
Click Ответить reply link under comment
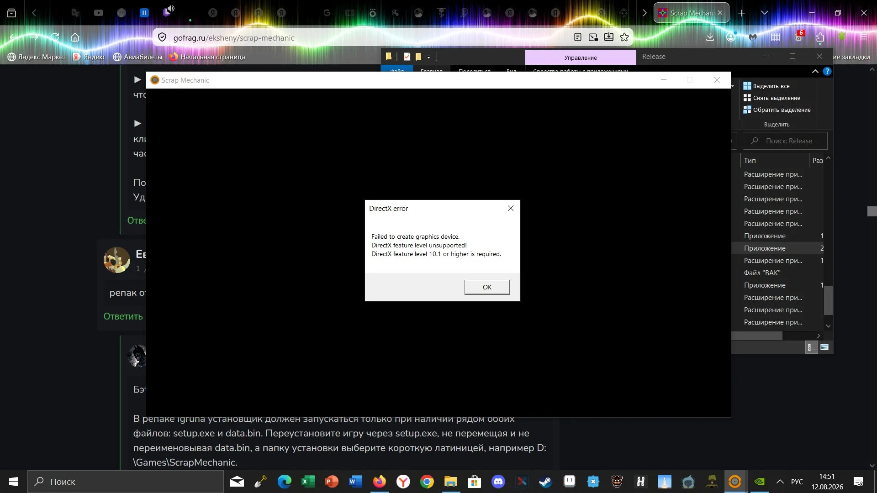tap(123, 316)
